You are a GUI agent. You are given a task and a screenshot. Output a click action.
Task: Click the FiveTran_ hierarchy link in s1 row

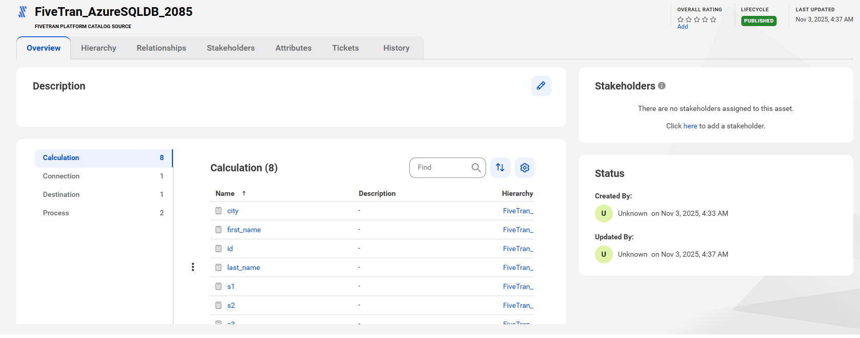point(518,286)
